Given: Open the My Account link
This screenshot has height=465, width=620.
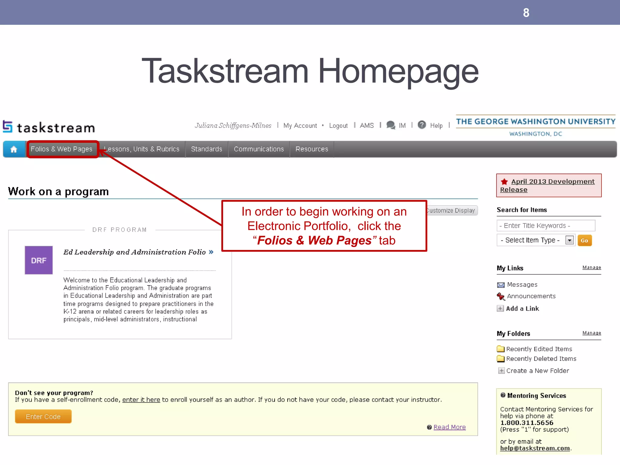Looking at the screenshot, I should click(300, 125).
